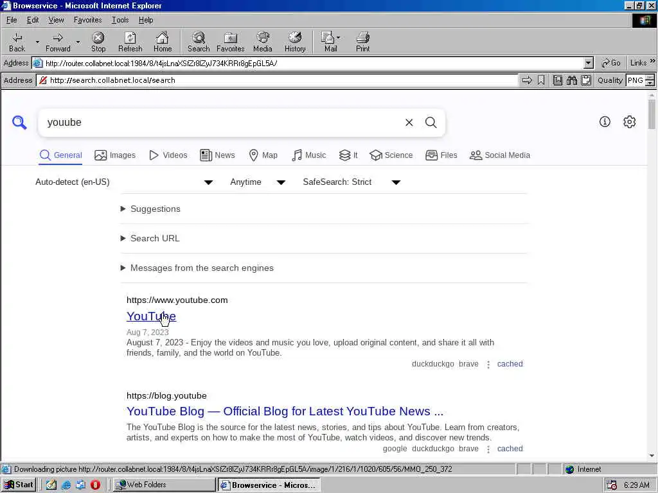Open the YouTube result link
Viewport: 658px width, 493px height.
pos(151,316)
